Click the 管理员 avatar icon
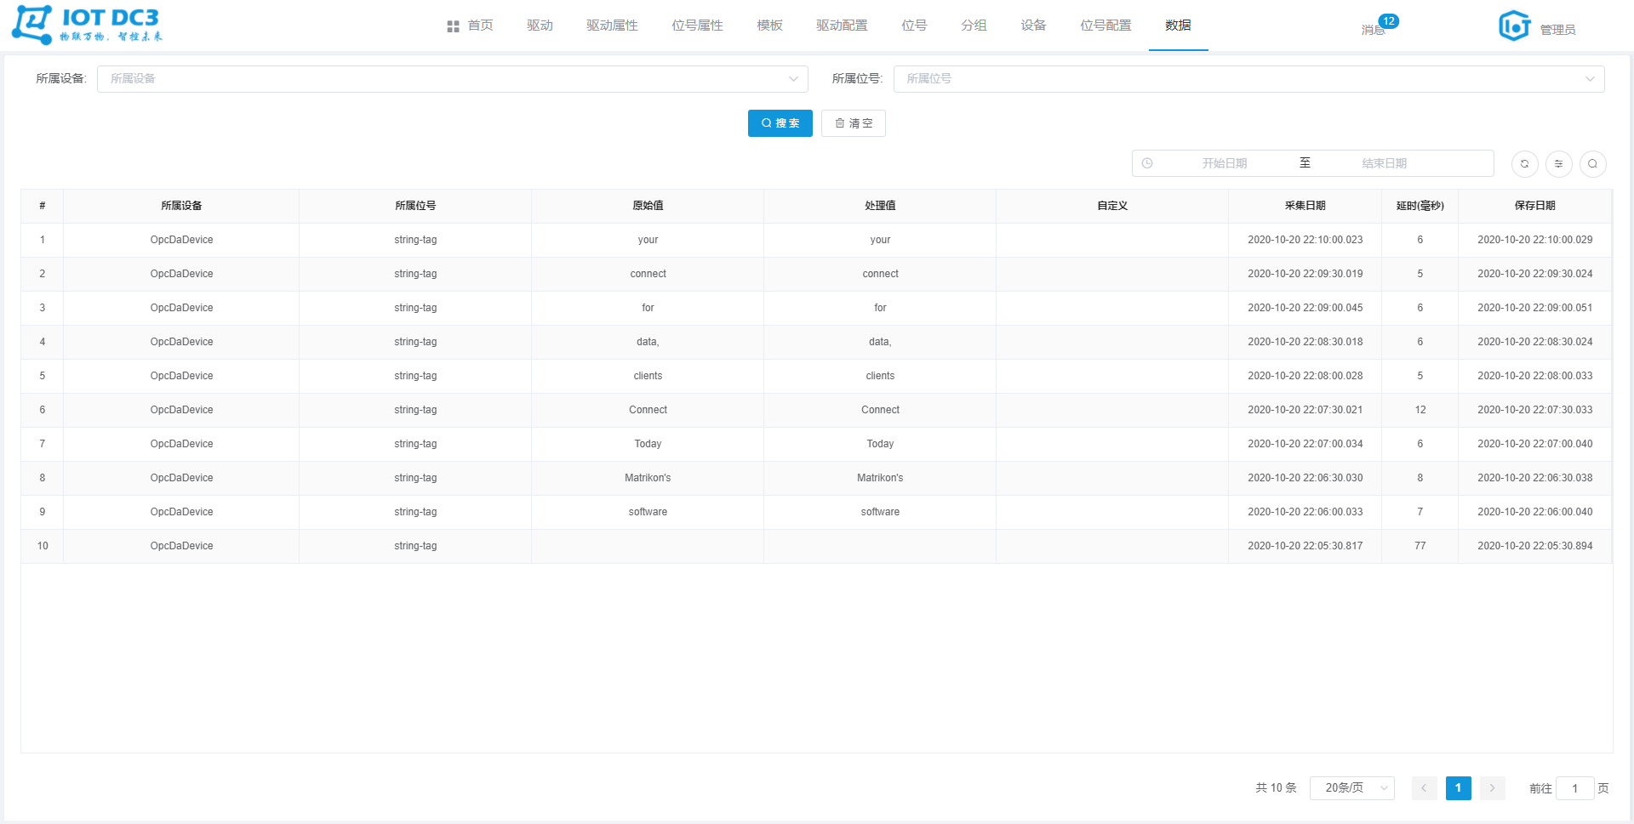 (x=1514, y=26)
